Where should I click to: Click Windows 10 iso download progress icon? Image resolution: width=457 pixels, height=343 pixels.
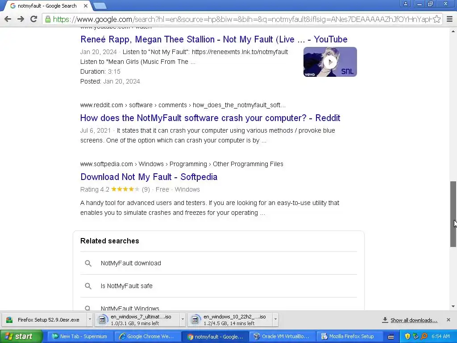[195, 320]
